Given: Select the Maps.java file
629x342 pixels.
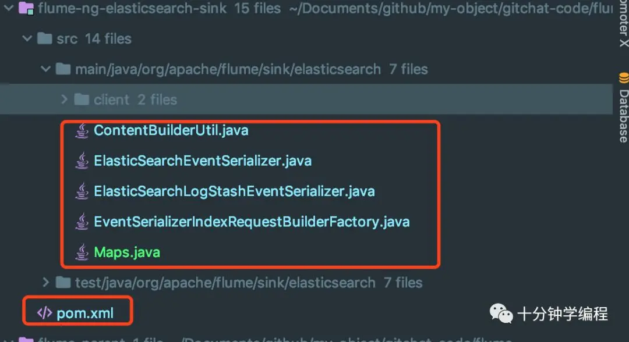Looking at the screenshot, I should click(126, 252).
